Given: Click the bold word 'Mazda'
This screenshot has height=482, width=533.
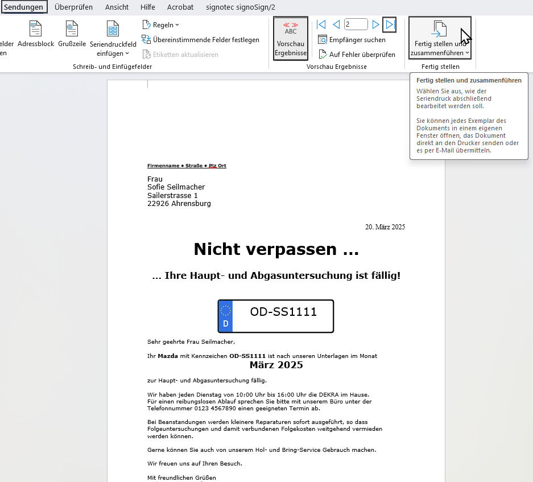Looking at the screenshot, I should (x=168, y=356).
